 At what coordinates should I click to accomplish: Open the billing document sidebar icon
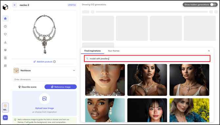click(5, 58)
